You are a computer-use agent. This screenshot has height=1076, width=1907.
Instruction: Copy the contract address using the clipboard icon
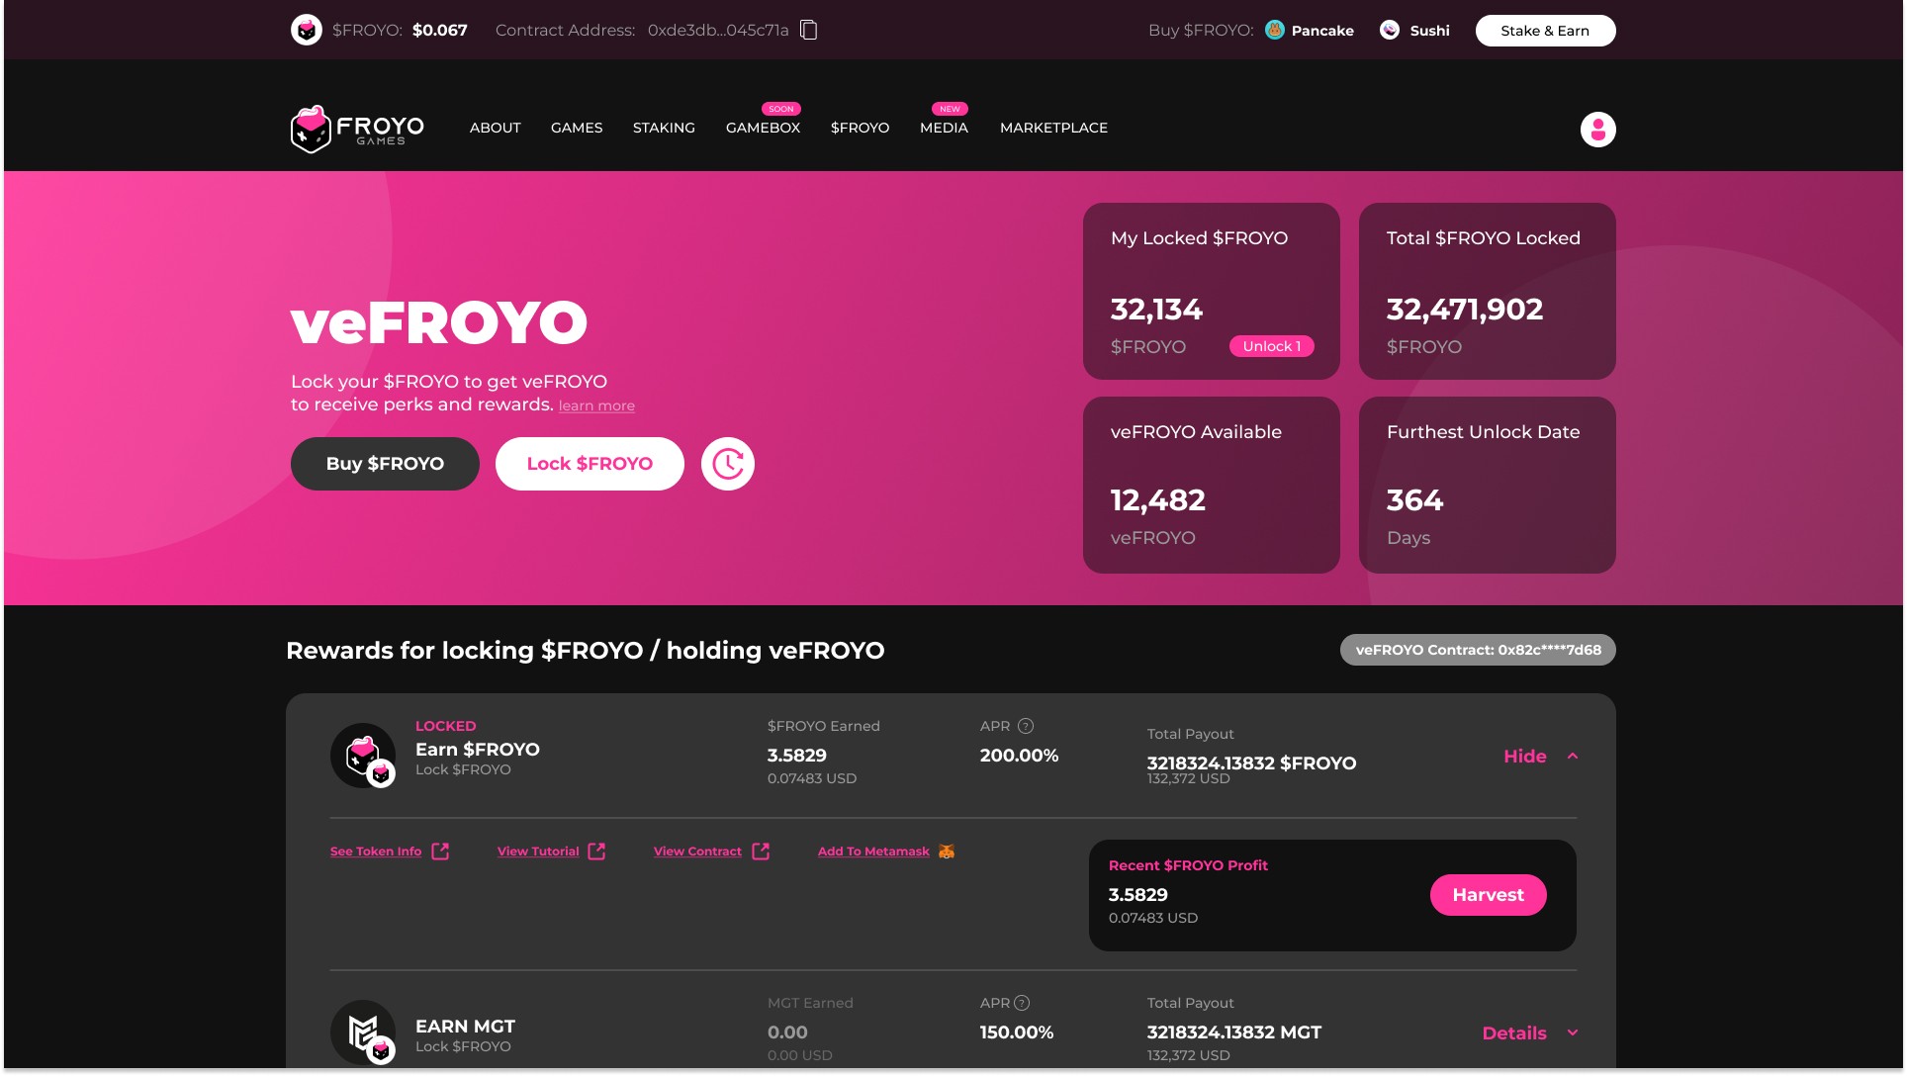[x=808, y=30]
